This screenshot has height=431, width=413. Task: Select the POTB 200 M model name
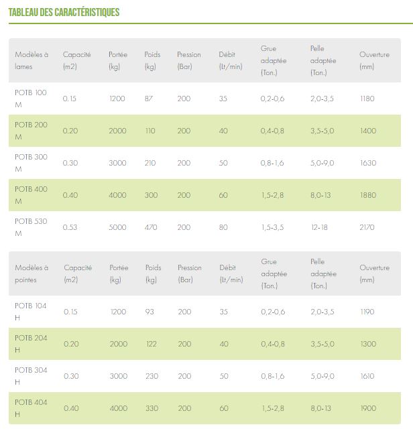click(x=31, y=131)
